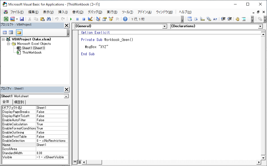The image size is (267, 166).
Task: Toggle Folders view in the Project pane
Action: (x=19, y=32)
